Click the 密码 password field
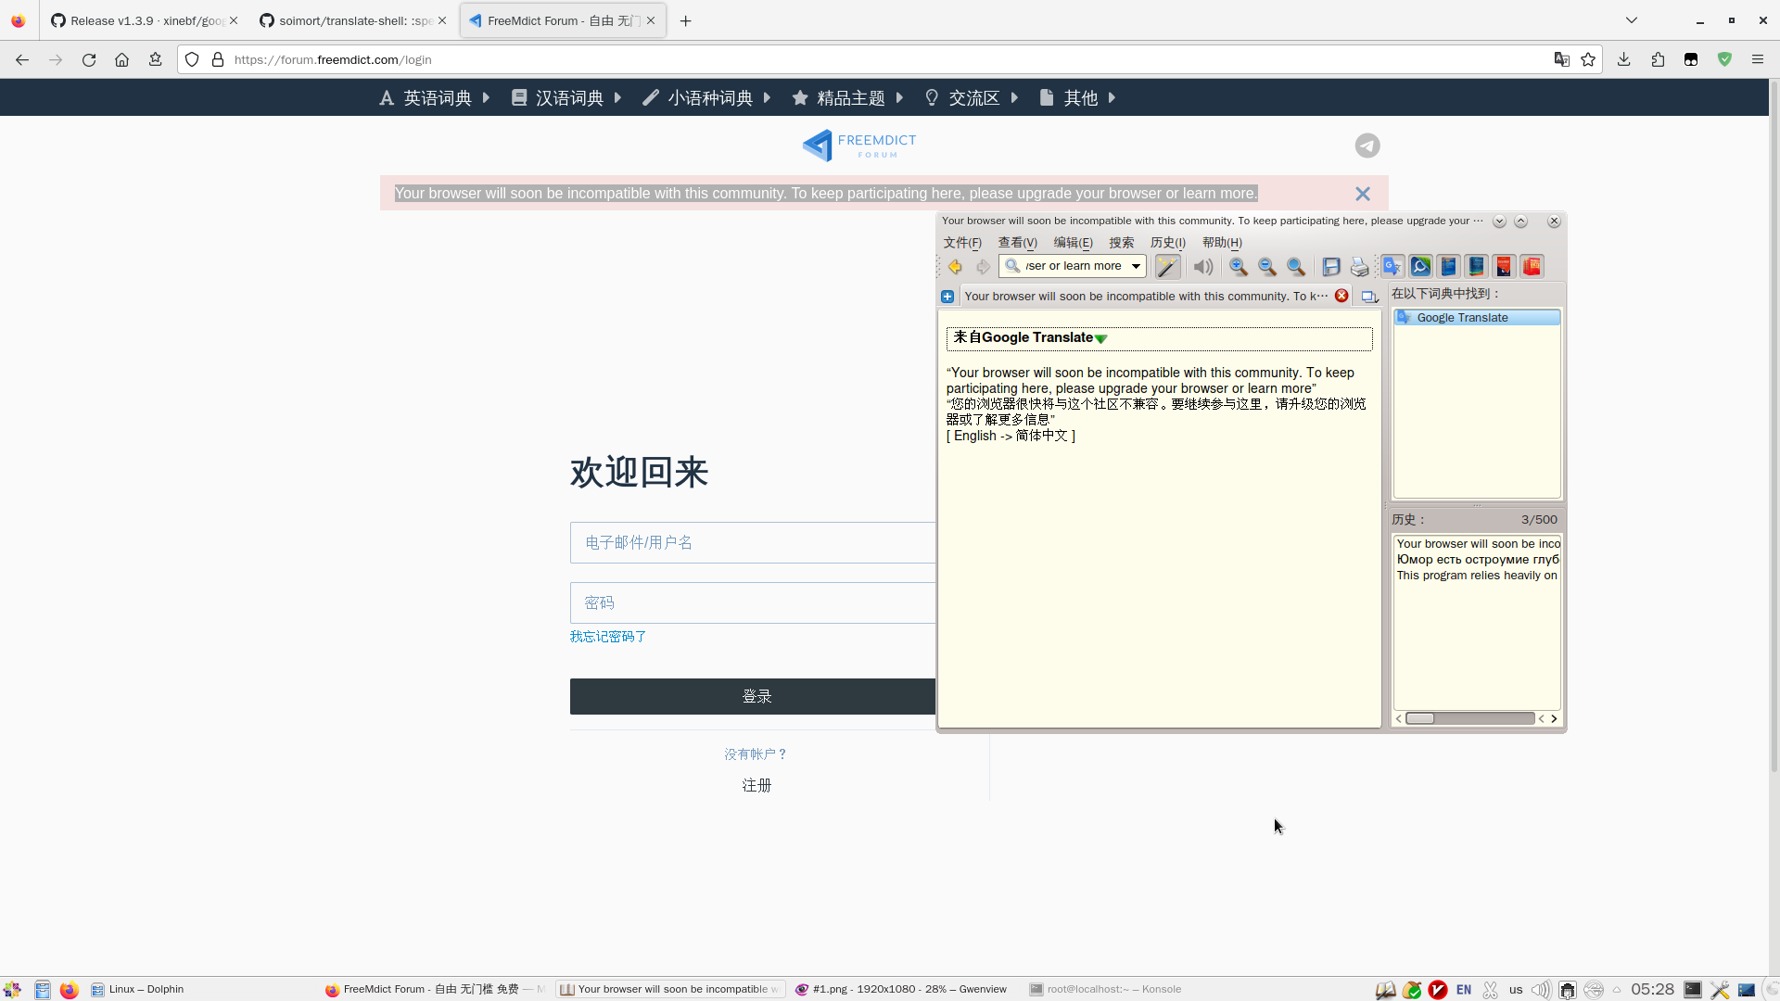 coord(753,603)
